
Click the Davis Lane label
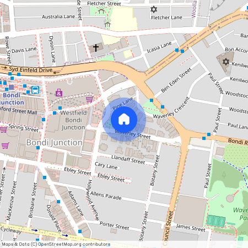[x=24, y=50]
